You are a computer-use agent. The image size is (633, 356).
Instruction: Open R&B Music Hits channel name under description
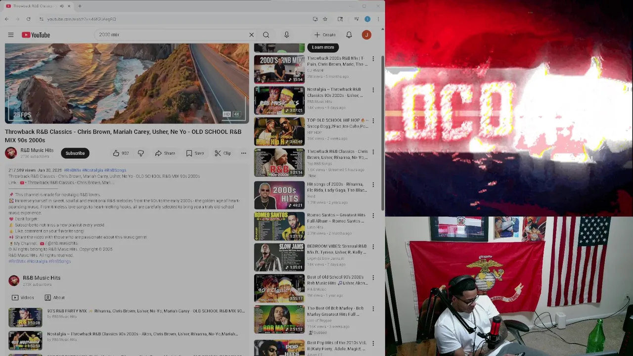pos(42,278)
